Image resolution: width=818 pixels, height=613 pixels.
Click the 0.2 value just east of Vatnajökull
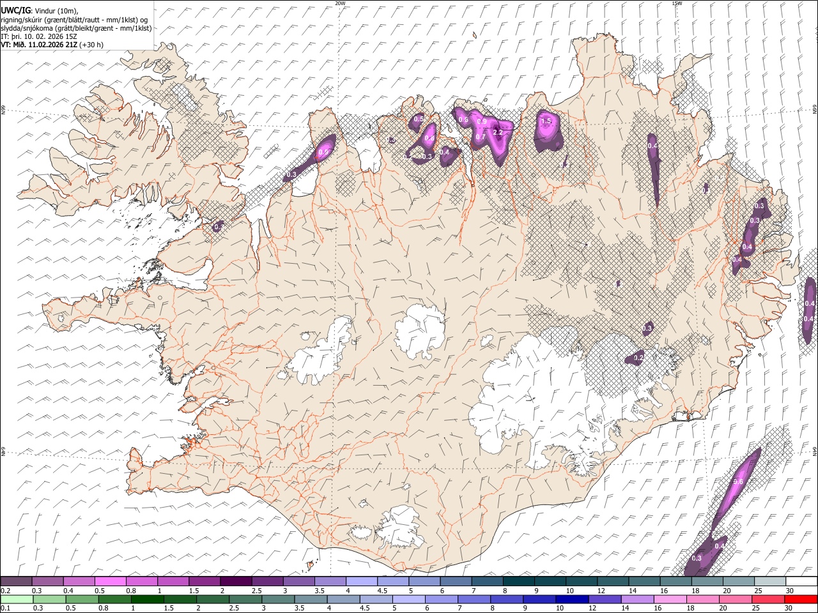point(638,358)
